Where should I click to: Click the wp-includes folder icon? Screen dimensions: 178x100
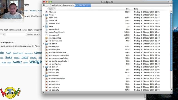coord(46,76)
